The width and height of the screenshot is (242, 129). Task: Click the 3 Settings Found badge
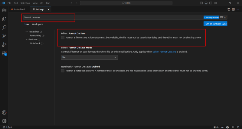[x=211, y=17]
